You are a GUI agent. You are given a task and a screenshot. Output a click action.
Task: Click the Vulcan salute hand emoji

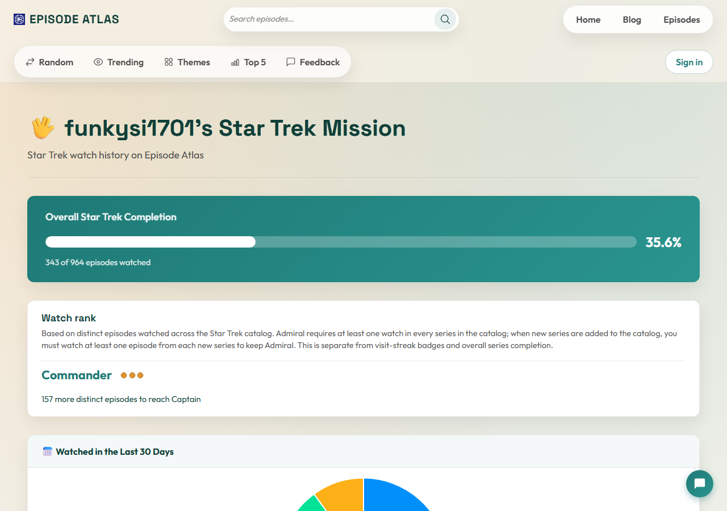(43, 128)
